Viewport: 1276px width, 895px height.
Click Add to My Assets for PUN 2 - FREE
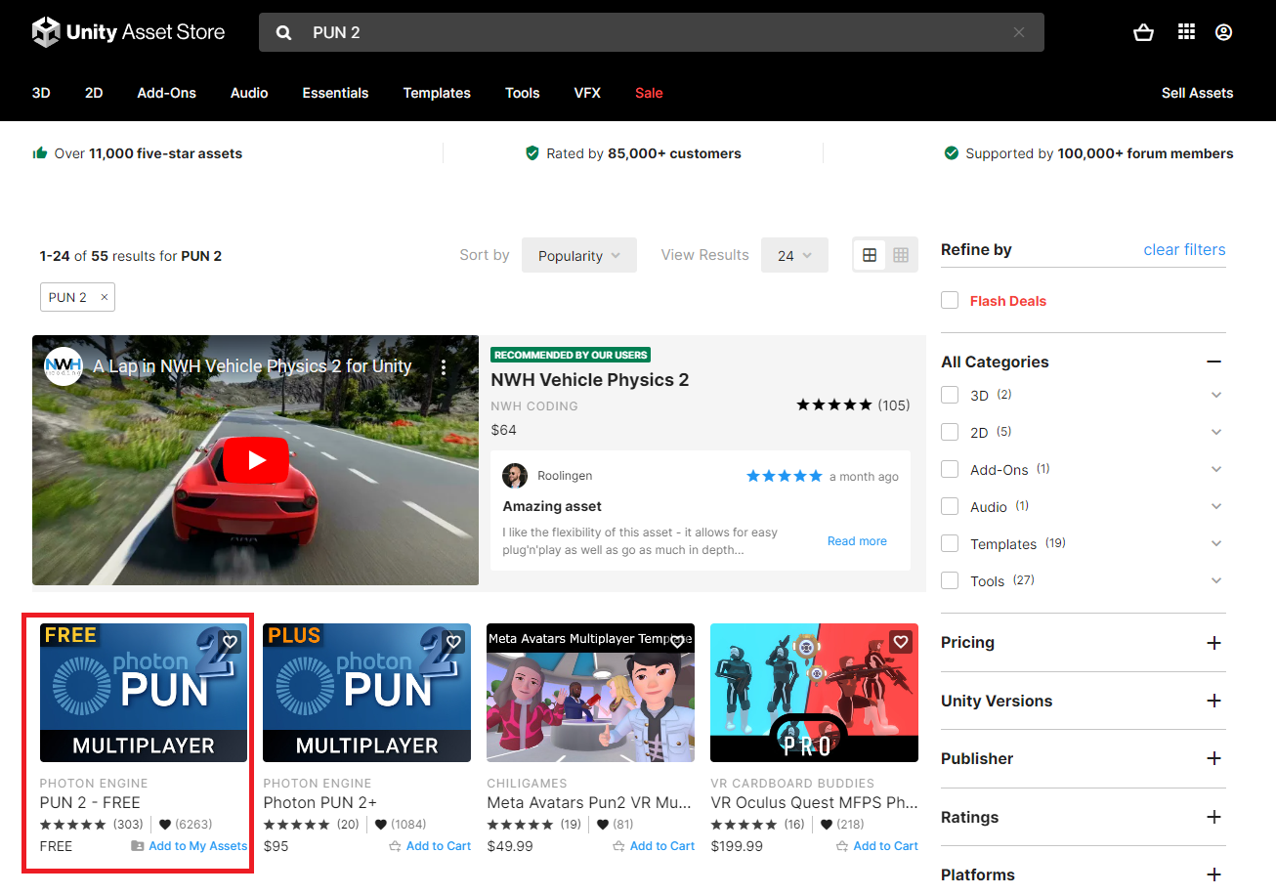(190, 846)
